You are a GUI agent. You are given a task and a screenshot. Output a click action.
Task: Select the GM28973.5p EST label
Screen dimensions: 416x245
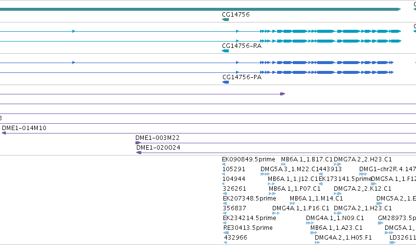(397, 218)
